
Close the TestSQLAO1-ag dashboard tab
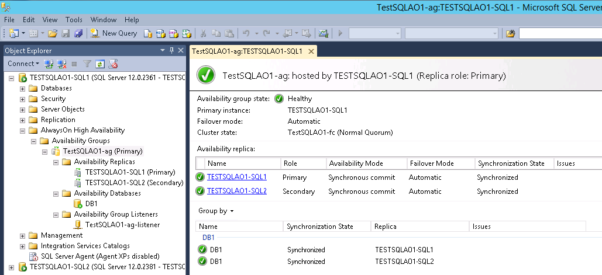click(311, 51)
